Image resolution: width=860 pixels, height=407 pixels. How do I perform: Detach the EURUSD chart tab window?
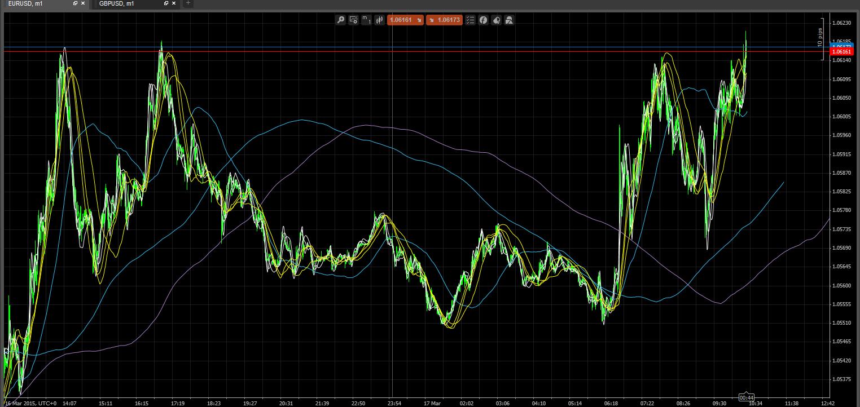coord(76,3)
